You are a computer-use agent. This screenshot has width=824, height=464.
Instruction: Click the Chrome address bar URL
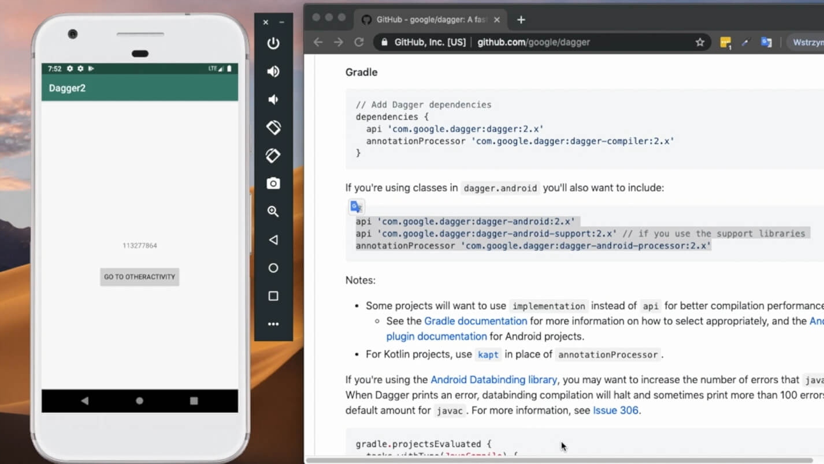pos(533,42)
